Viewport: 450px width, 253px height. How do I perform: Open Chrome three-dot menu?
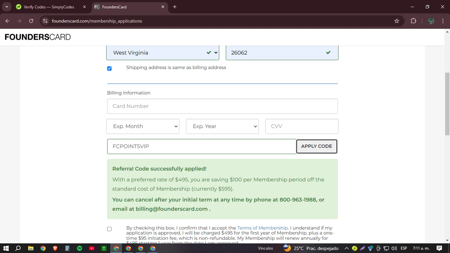point(443,21)
